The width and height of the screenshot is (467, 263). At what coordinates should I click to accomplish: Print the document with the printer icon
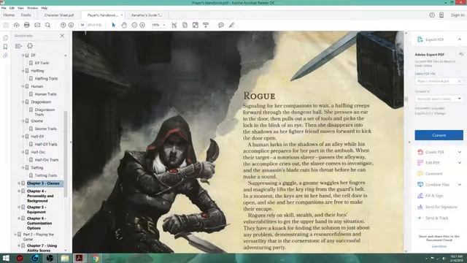pos(27,25)
